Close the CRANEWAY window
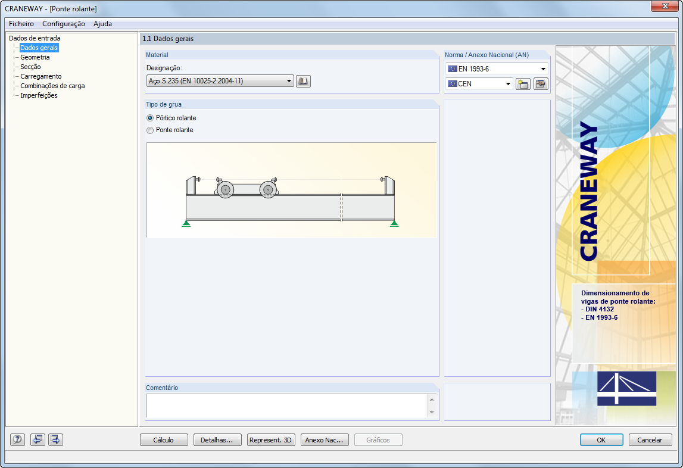Viewport: 683px width, 468px height. [x=665, y=6]
